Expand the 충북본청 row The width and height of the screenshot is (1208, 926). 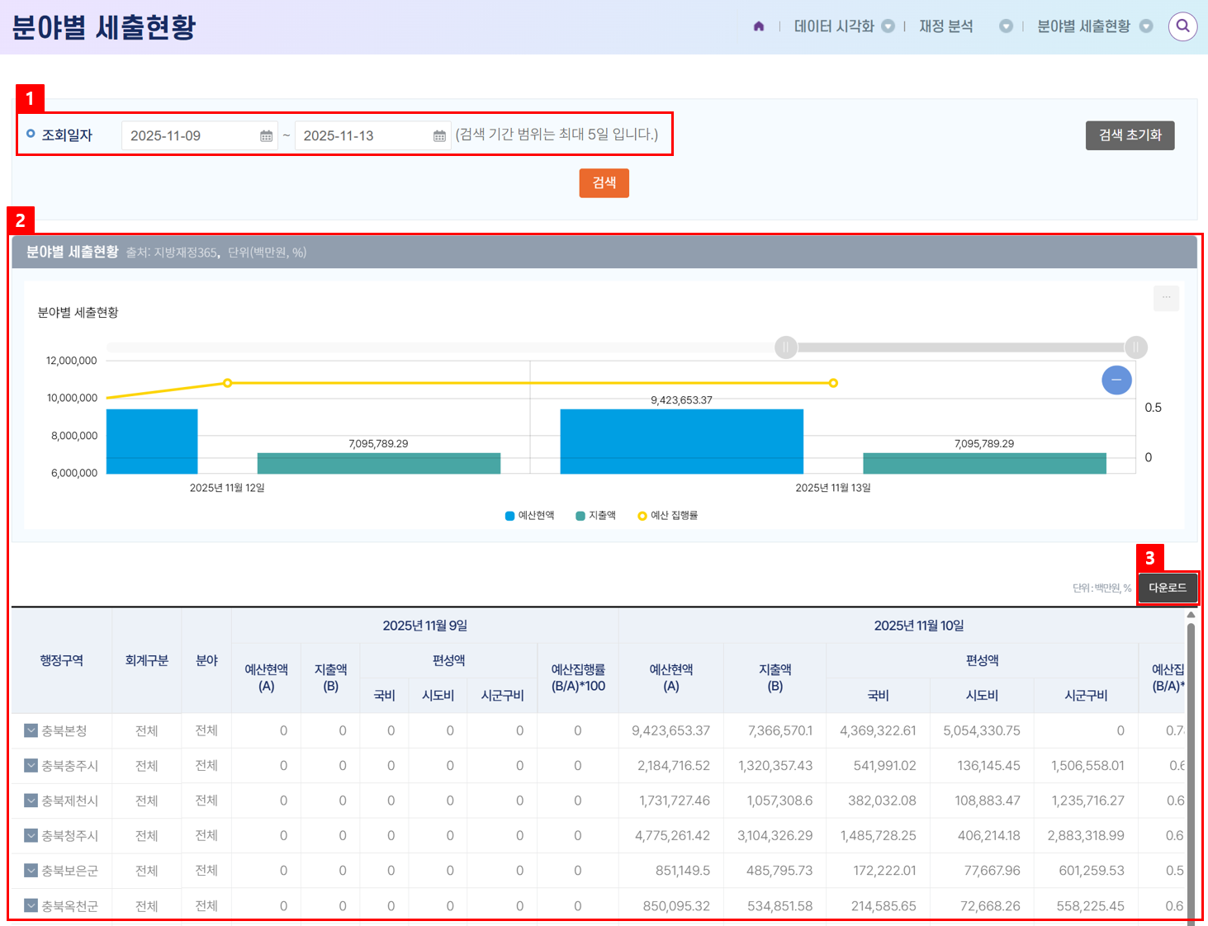pos(31,730)
